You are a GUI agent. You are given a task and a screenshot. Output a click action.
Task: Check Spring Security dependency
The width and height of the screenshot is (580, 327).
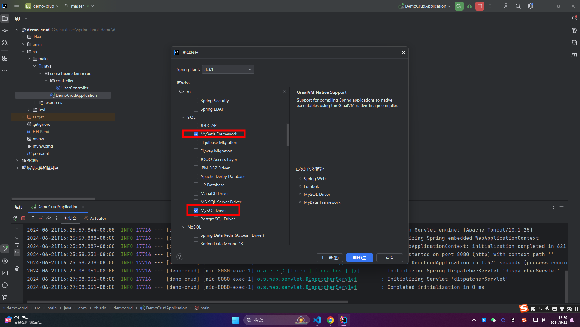196,101
